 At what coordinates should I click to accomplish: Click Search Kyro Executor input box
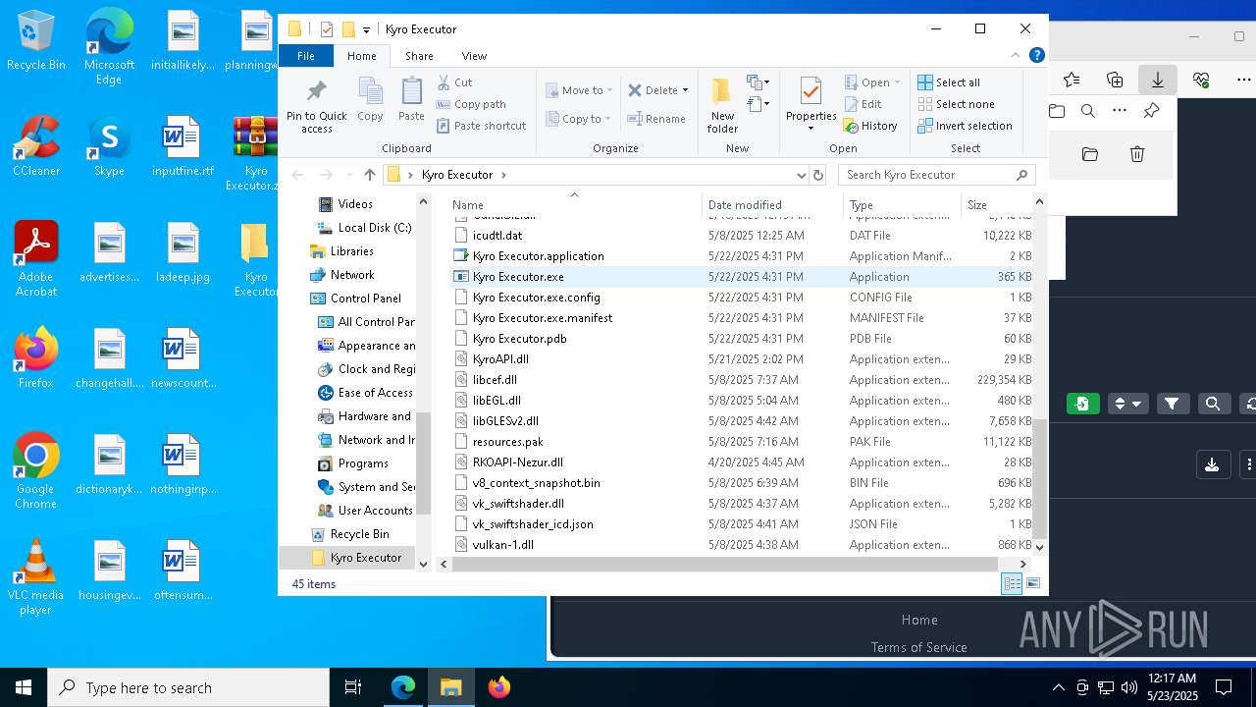[935, 175]
